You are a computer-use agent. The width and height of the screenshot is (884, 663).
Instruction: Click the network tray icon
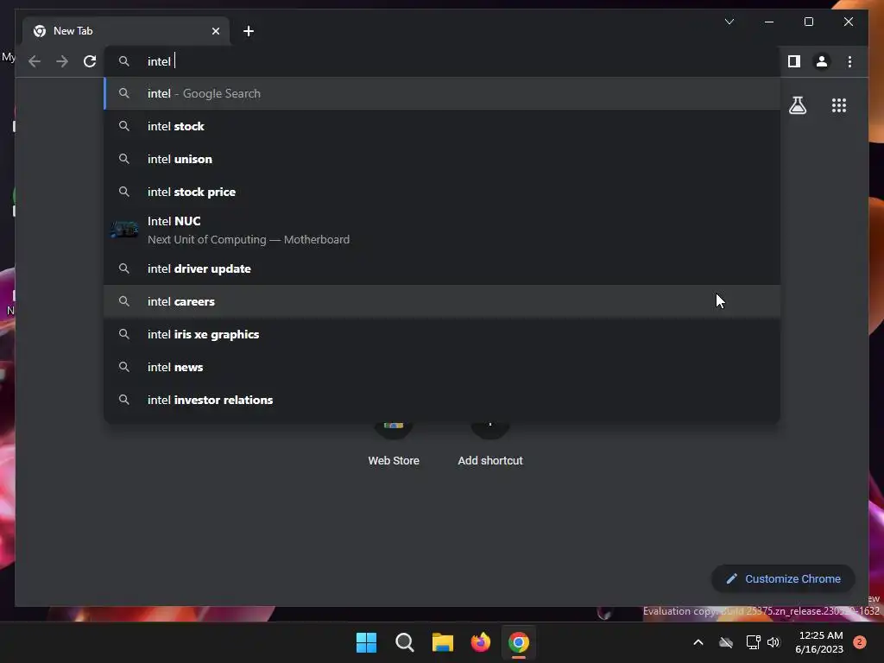[x=753, y=642]
